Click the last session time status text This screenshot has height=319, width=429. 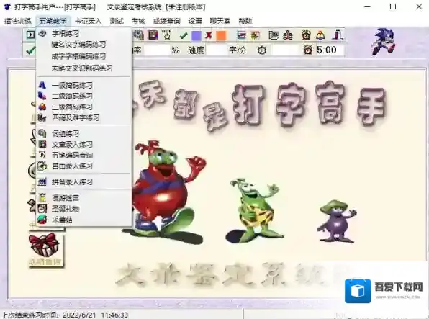click(65, 315)
